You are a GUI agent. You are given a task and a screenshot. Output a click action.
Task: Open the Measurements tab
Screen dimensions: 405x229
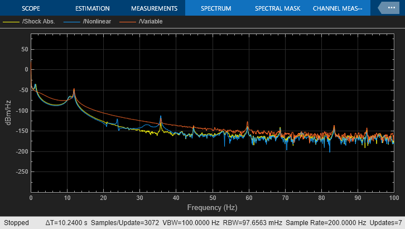pos(154,9)
